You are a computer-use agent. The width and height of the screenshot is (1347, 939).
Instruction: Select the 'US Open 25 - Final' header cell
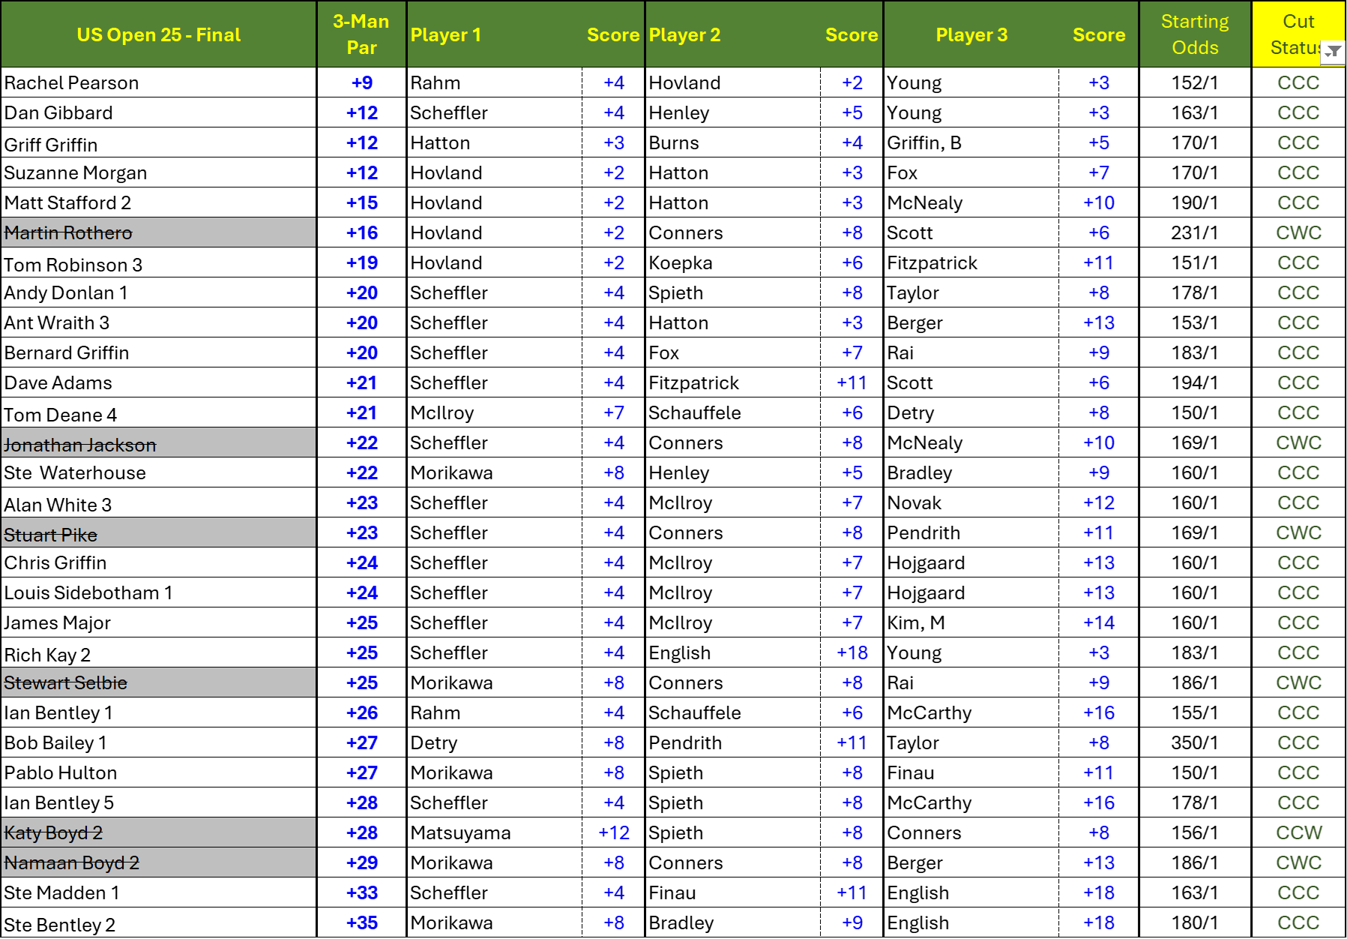pyautogui.click(x=159, y=34)
